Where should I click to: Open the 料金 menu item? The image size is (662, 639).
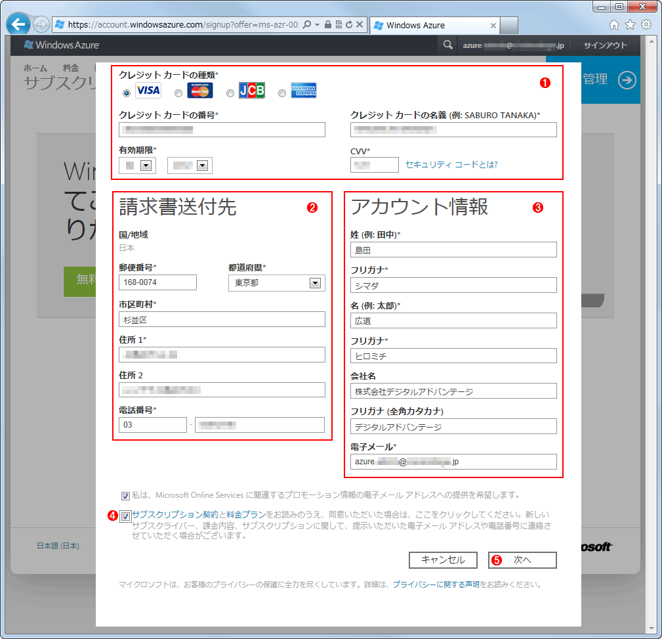click(x=70, y=68)
